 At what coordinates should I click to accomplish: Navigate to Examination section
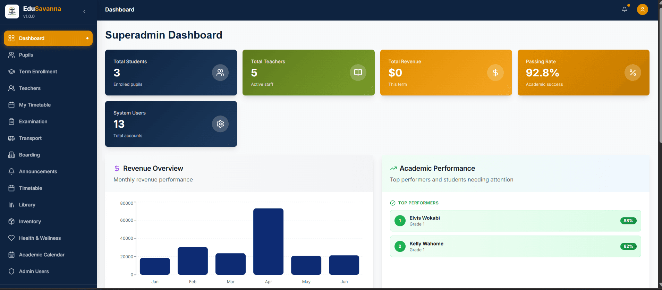tap(48, 121)
